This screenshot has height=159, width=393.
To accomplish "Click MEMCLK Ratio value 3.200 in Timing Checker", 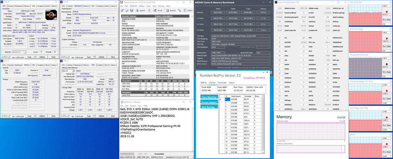I will pos(279,8).
